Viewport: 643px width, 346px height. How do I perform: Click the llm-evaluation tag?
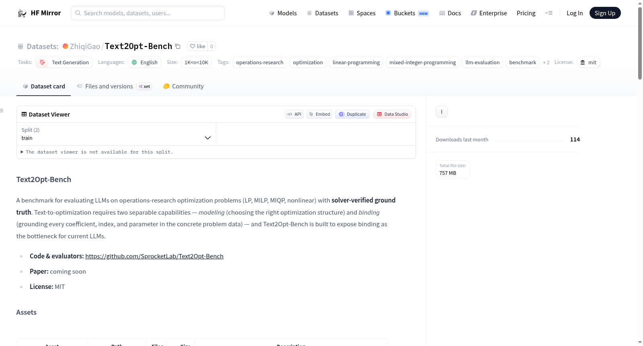[482, 62]
